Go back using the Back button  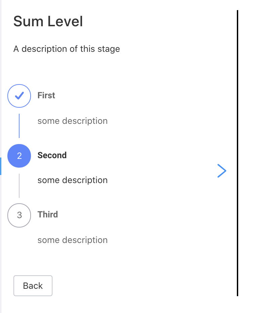tap(33, 286)
